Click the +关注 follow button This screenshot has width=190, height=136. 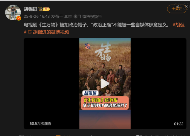click(177, 9)
